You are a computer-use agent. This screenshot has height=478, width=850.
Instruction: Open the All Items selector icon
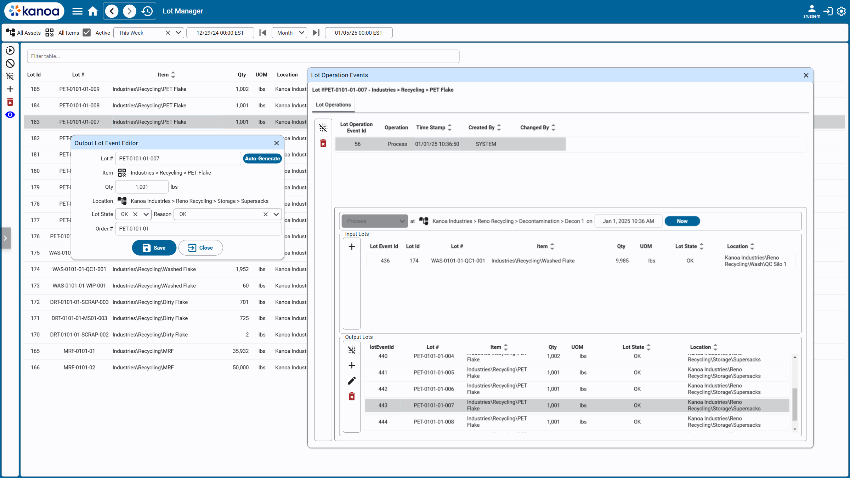tap(50, 33)
